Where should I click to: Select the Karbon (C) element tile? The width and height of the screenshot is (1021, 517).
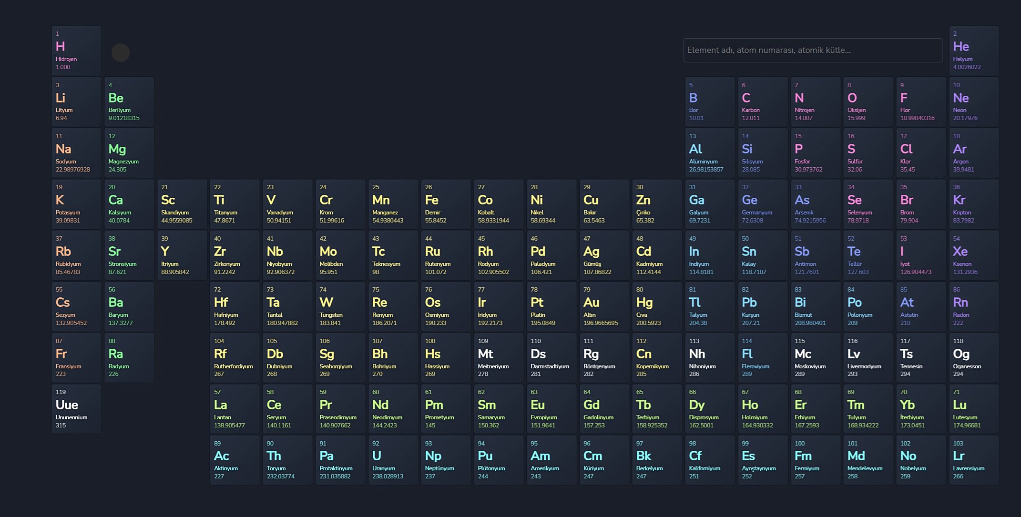click(x=762, y=102)
